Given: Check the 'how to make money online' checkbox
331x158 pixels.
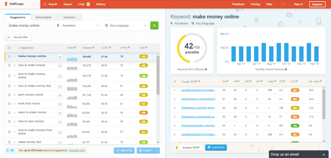Looking at the screenshot, I should [x=9, y=76].
